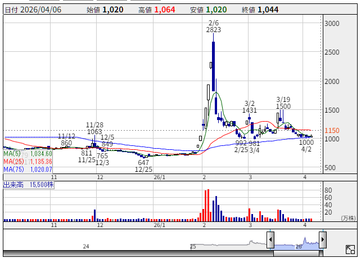Click the MA(5) legend entry
Image resolution: width=361 pixels, height=258 pixels.
pyautogui.click(x=28, y=153)
